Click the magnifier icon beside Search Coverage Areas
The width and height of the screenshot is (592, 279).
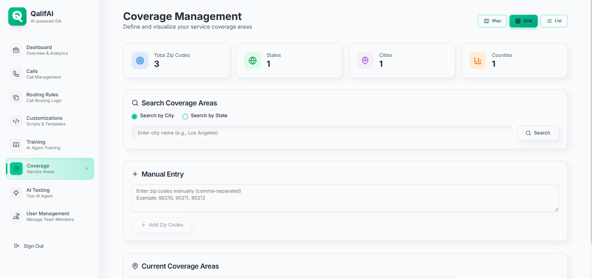coord(135,103)
